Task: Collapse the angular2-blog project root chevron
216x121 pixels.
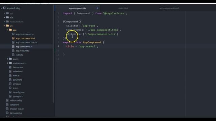Action: (1, 8)
